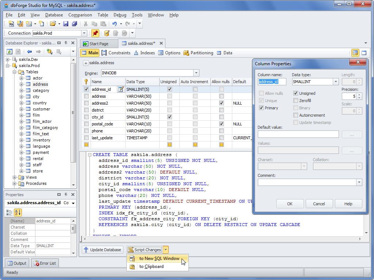Toggle Allow nulls for address2 row

point(221,103)
